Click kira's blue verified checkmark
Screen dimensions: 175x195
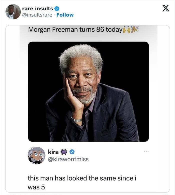(x=72, y=152)
